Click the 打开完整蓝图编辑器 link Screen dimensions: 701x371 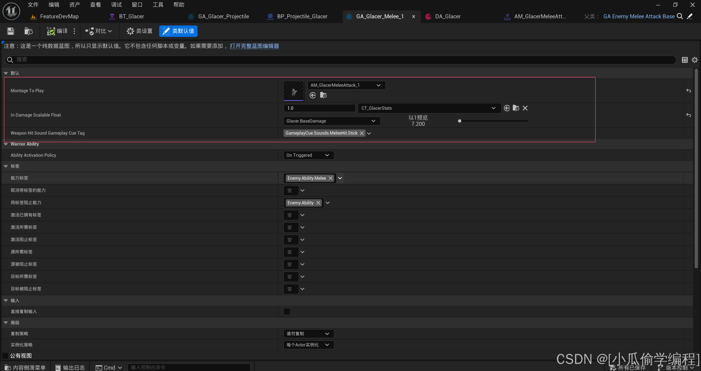tap(254, 46)
